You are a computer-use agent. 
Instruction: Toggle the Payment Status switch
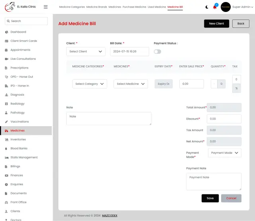[157, 51]
